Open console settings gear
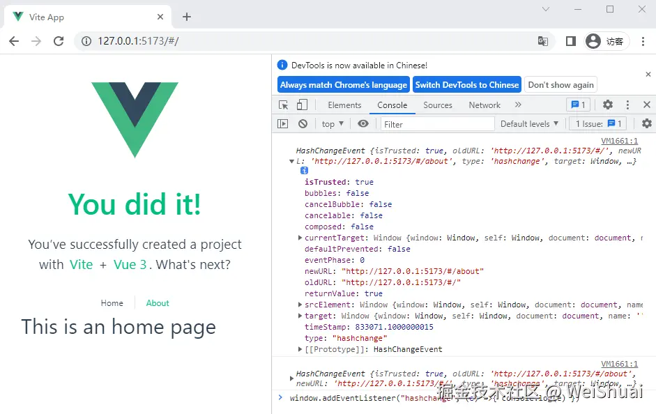This screenshot has width=656, height=414. (x=647, y=124)
